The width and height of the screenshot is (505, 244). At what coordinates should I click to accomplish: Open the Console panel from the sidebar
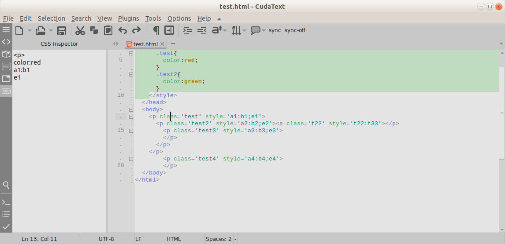click(x=6, y=202)
